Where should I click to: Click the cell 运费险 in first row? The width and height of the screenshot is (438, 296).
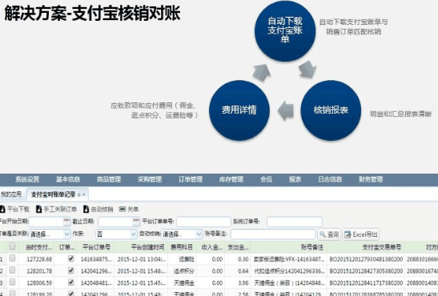(x=187, y=259)
